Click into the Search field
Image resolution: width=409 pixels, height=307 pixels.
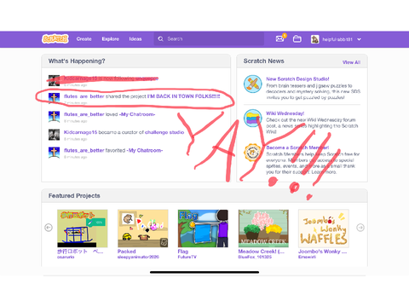coord(209,39)
